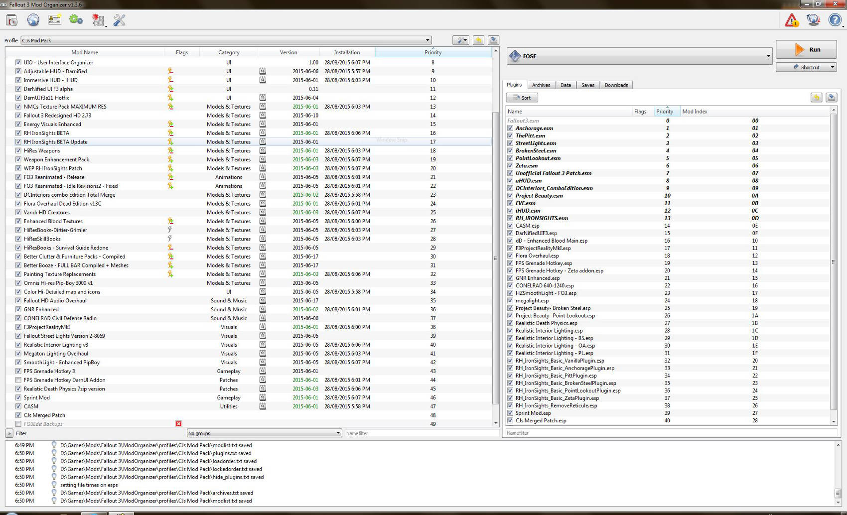
Task: Click the plugins Namefilter field
Action: pos(672,433)
